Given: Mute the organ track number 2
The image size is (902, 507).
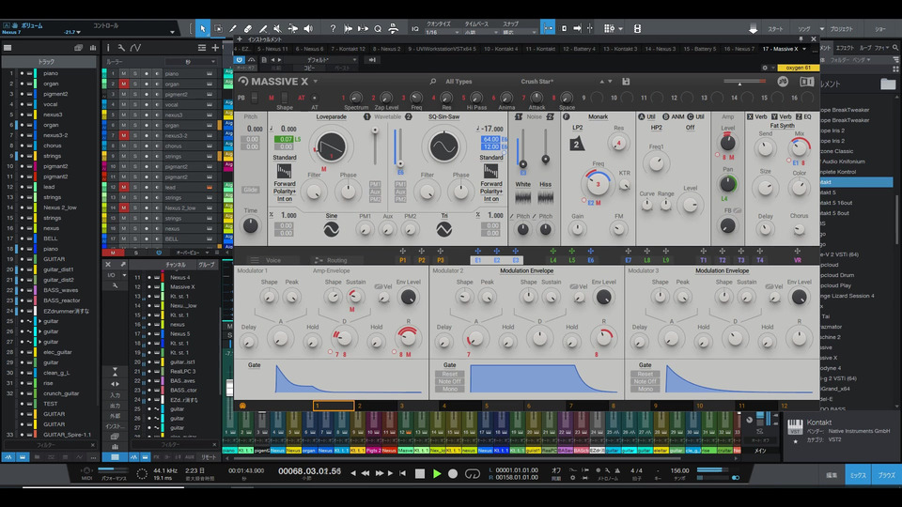Looking at the screenshot, I should click(x=124, y=84).
